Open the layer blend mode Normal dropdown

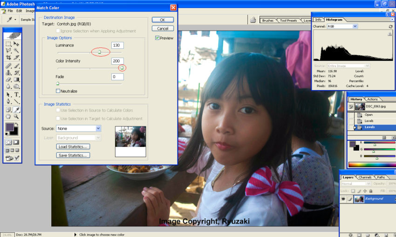(x=356, y=184)
